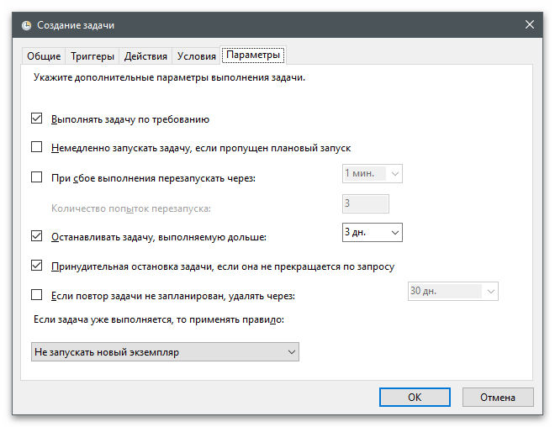Open Не запускать новый экземпляр rule dropdown
The width and height of the screenshot is (555, 427).
[165, 351]
